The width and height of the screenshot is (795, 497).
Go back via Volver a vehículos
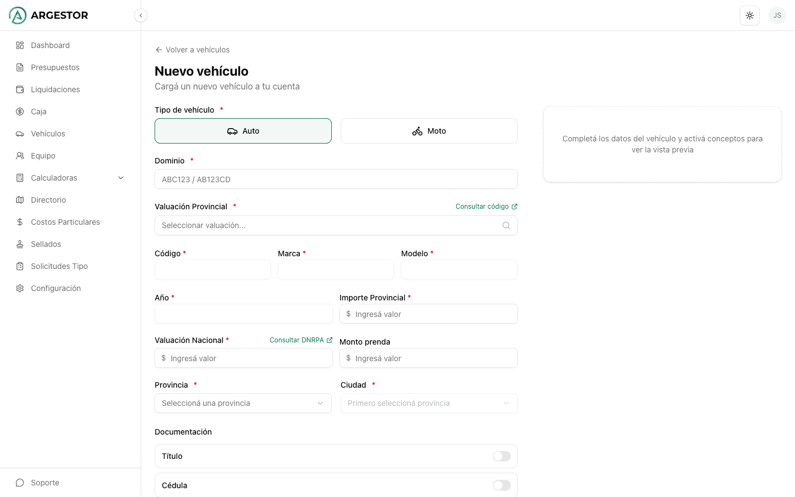pyautogui.click(x=193, y=50)
